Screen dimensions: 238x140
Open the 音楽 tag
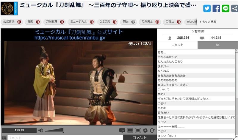(x=30, y=22)
